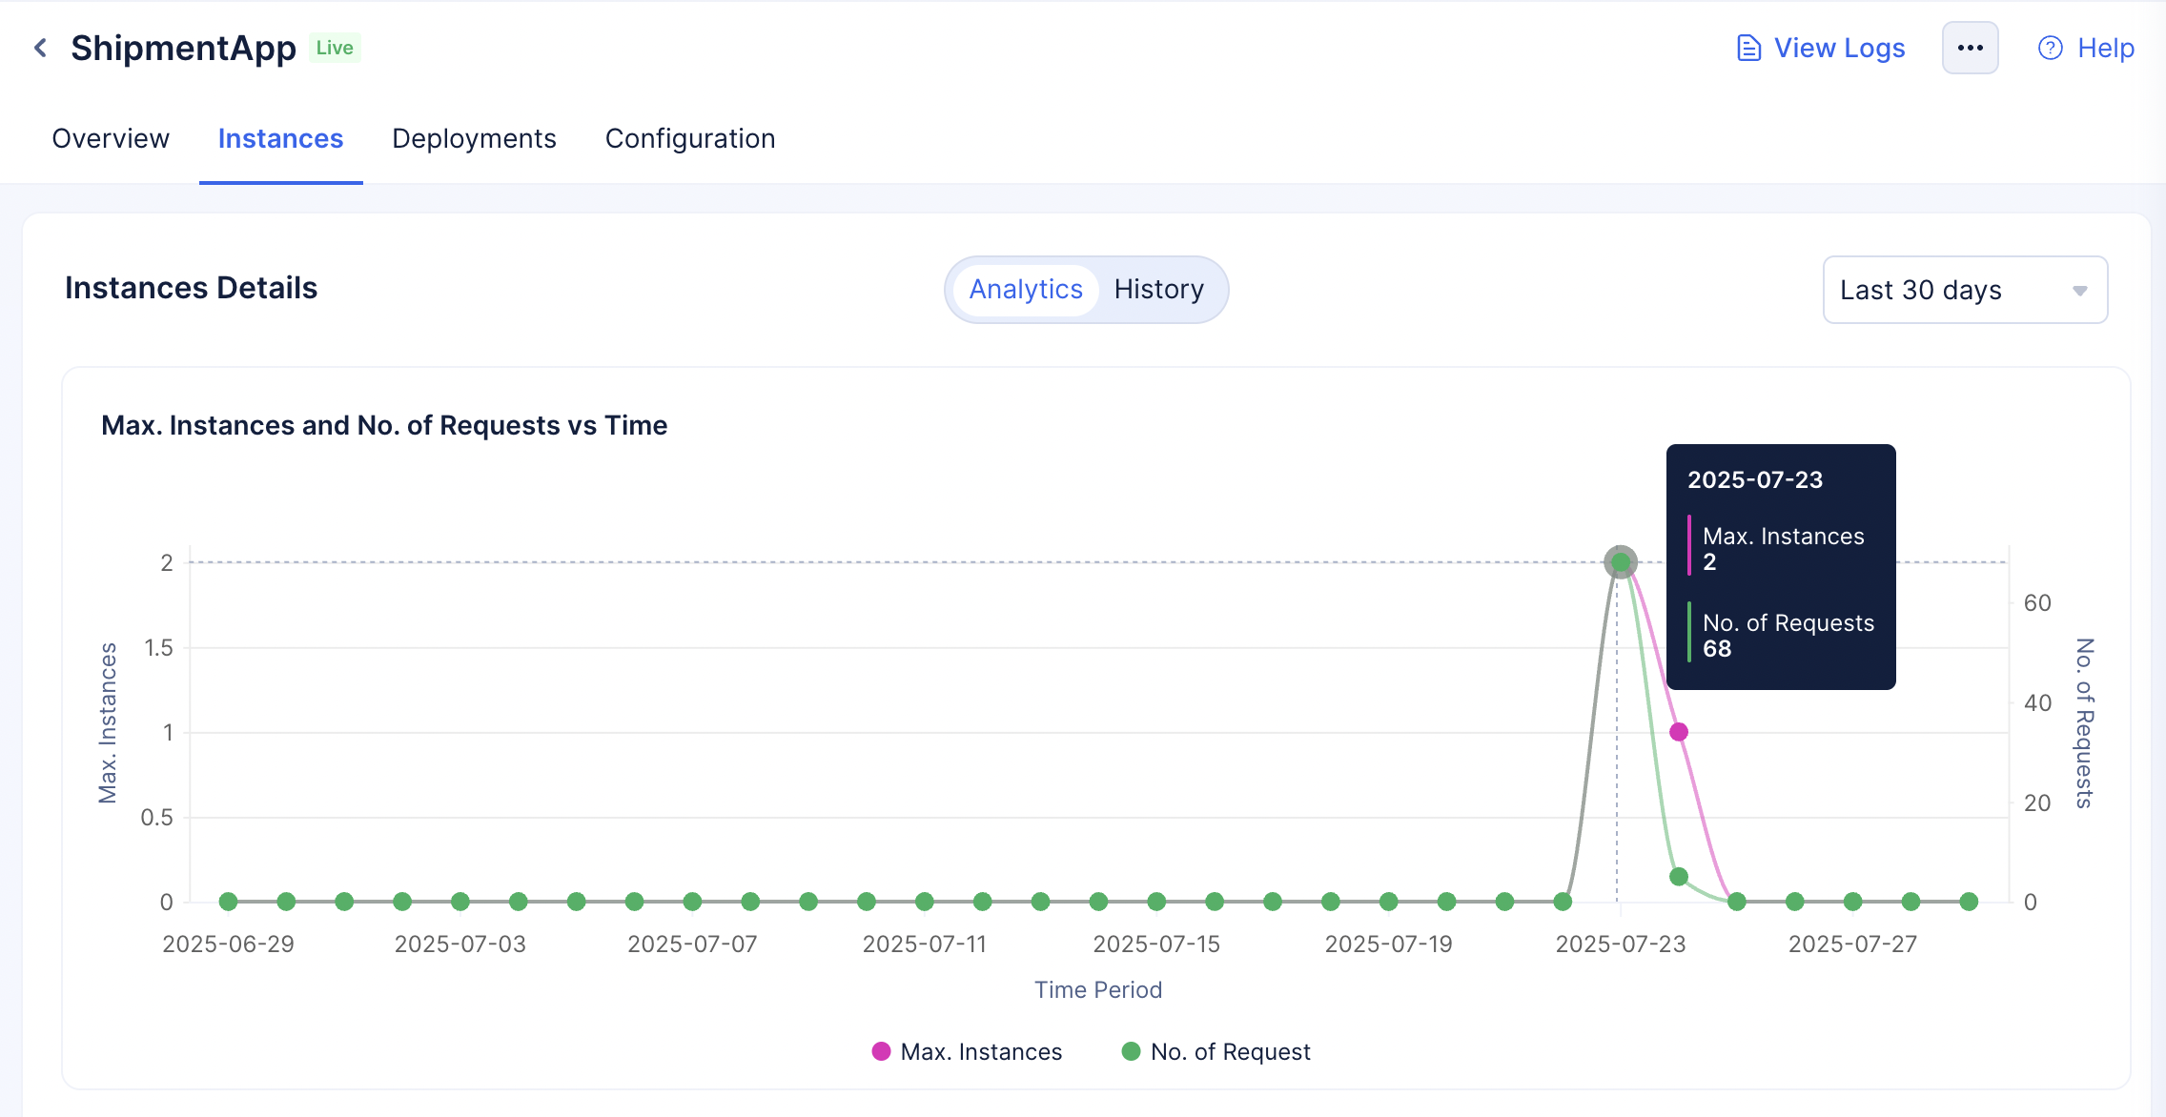
Task: Open the Overview tab
Action: pos(111,139)
